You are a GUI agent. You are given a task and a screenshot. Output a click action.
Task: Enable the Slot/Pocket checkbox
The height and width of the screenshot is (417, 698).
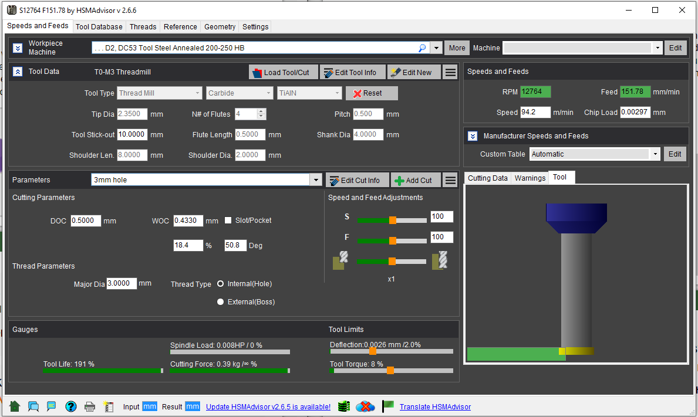click(x=228, y=221)
